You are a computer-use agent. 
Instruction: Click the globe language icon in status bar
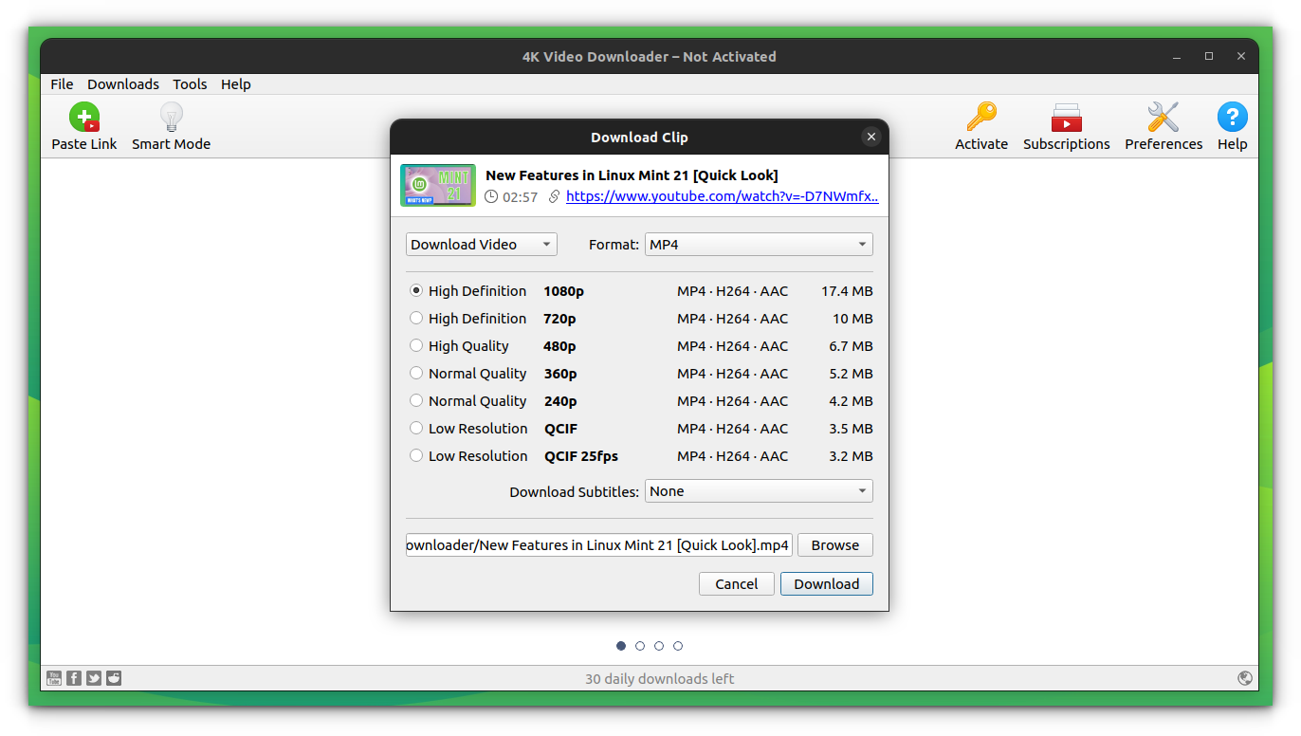(x=1244, y=678)
